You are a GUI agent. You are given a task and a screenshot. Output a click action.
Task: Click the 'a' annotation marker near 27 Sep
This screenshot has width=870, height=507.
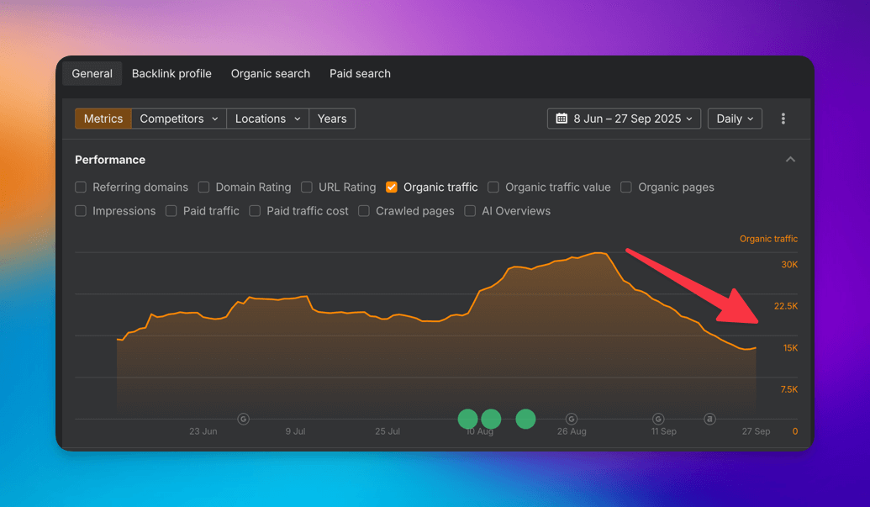pos(709,420)
